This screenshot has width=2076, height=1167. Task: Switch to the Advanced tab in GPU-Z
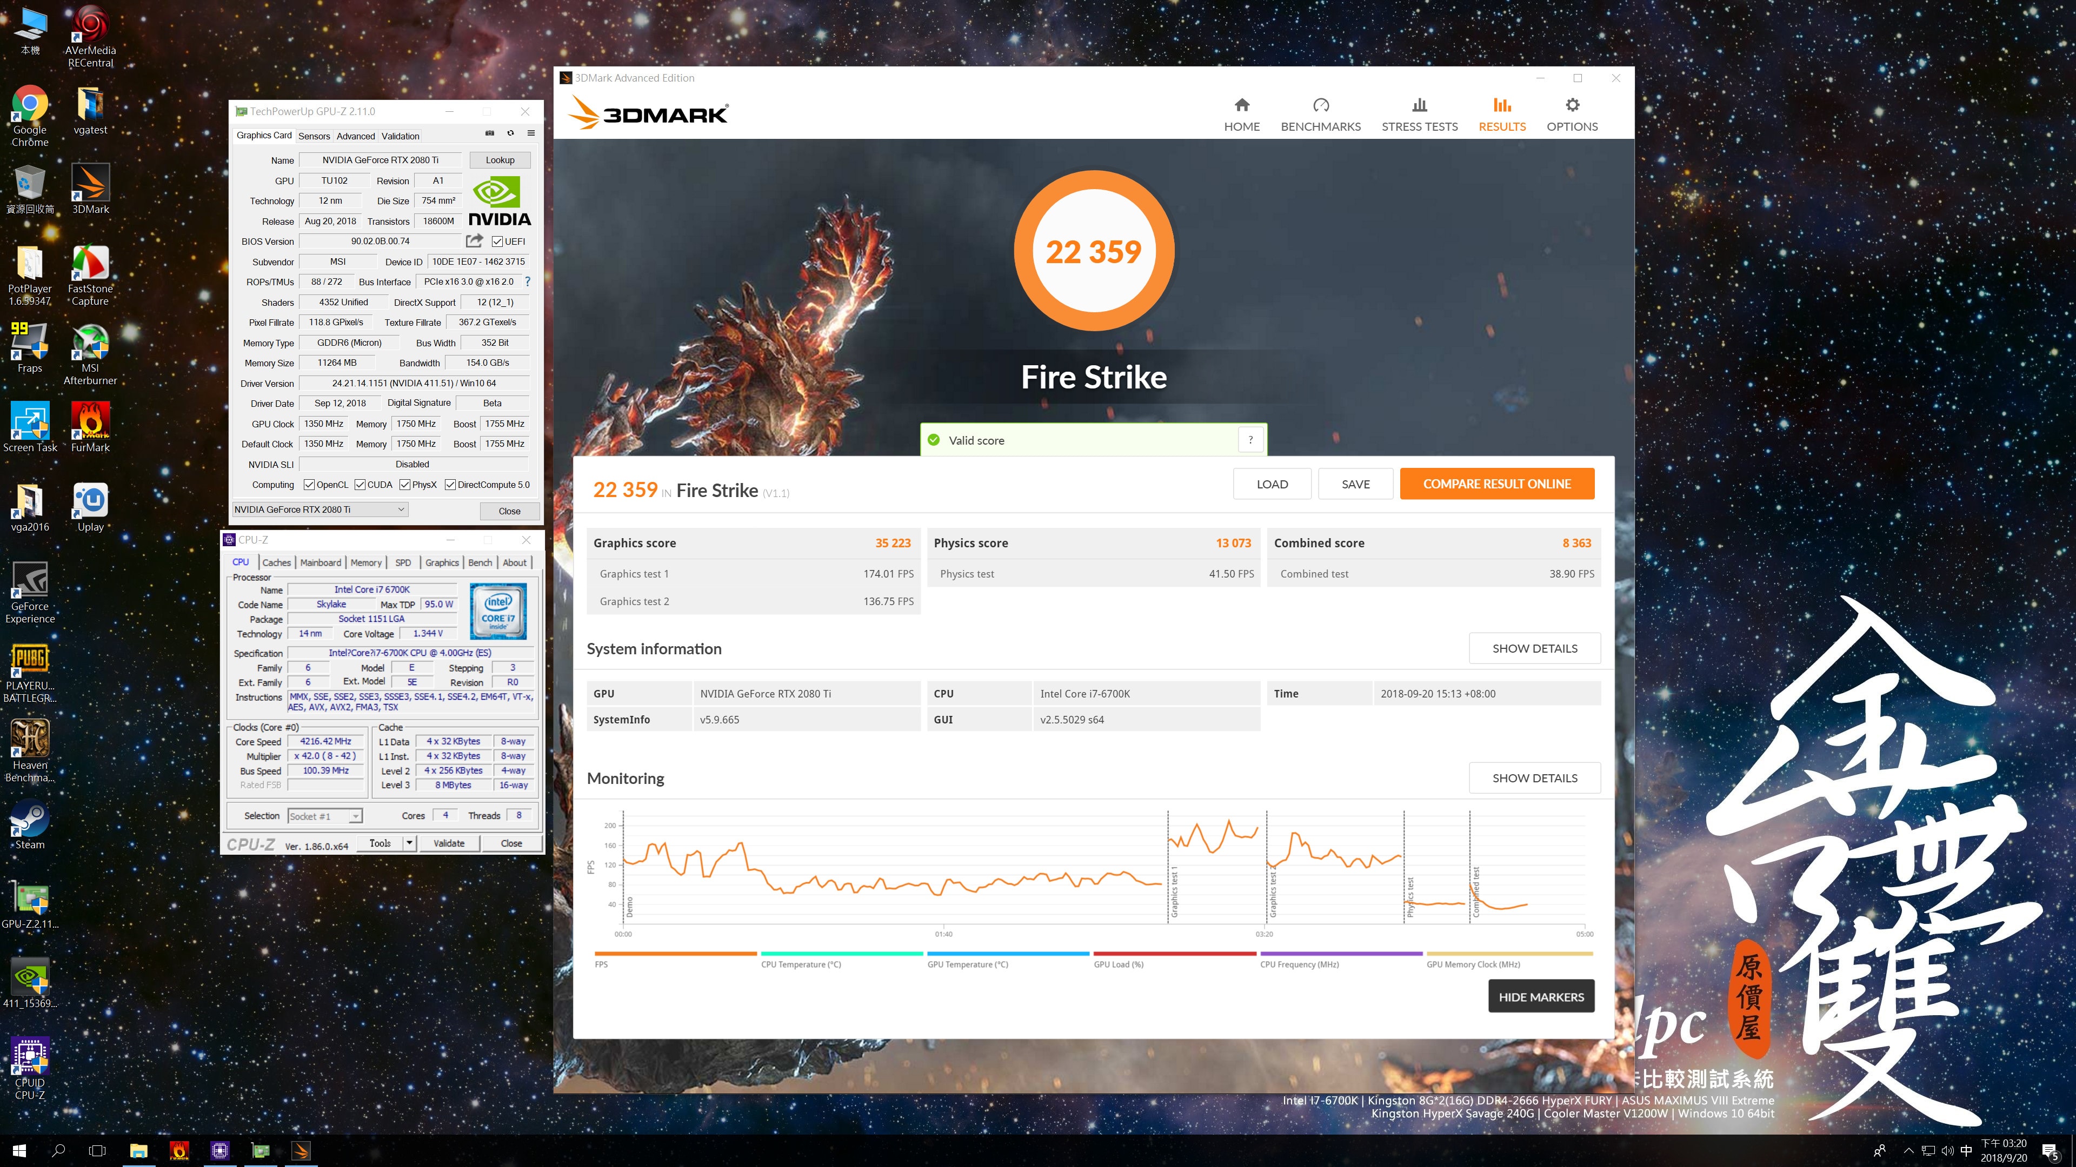(x=355, y=136)
